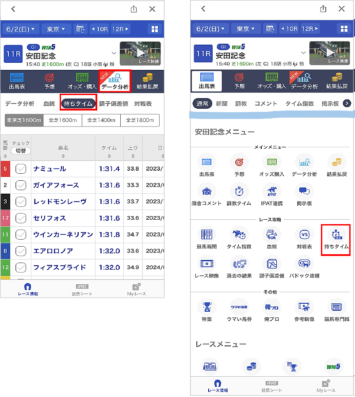
Task: Select 調子偏差値 sub-tab on left screen
Action: pos(114,103)
